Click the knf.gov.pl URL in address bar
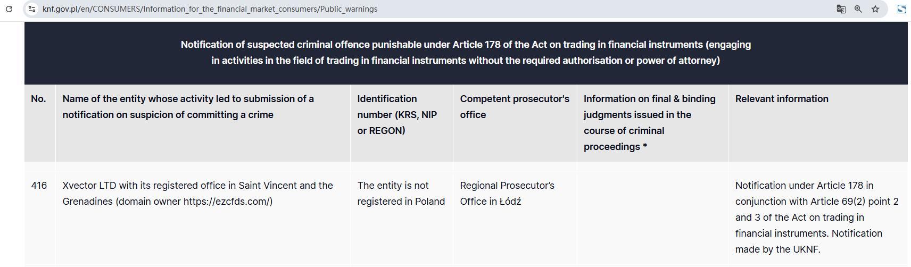The image size is (911, 267). coord(210,9)
